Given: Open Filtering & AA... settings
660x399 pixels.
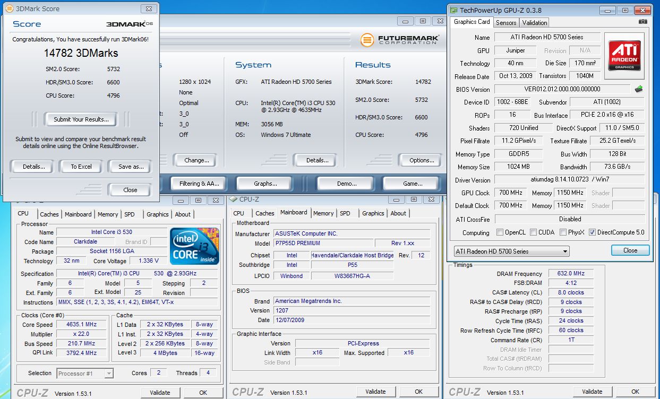Looking at the screenshot, I should [x=199, y=184].
